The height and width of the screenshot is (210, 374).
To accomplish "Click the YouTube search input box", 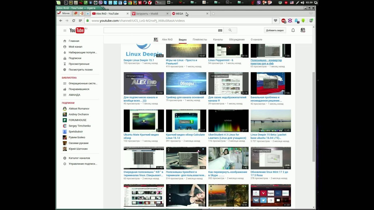I will point(160,30).
